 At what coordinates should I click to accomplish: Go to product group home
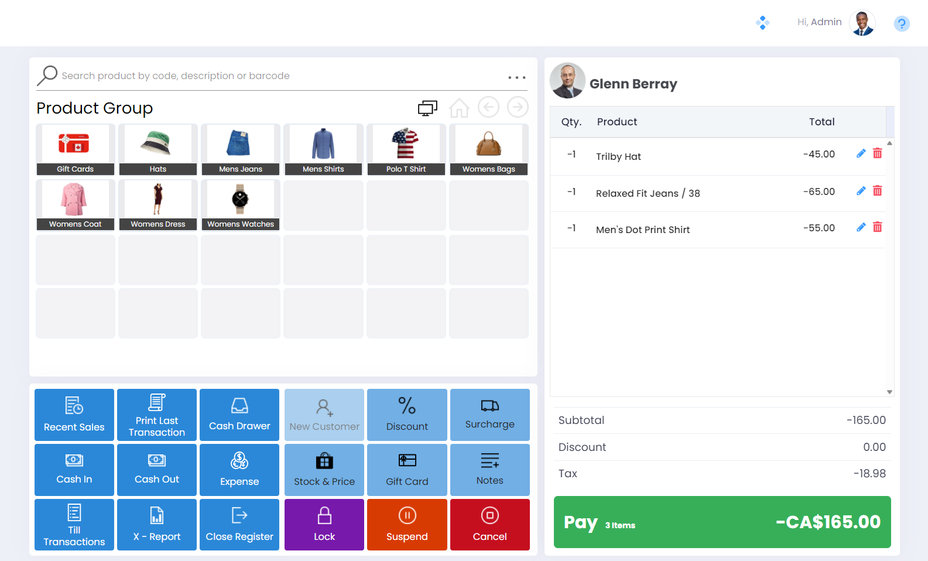(459, 108)
